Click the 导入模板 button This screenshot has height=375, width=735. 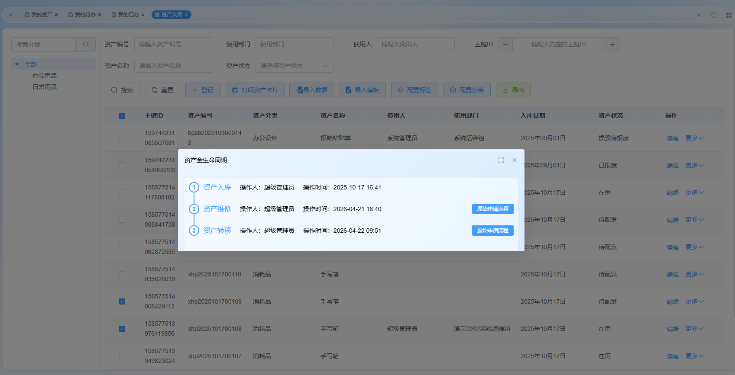pos(362,90)
